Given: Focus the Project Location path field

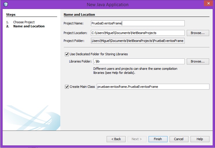Looking at the screenshot, I should click(138, 33).
